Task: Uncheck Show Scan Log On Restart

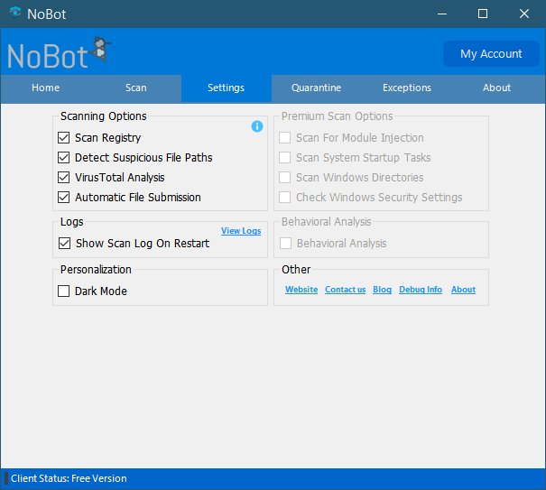Action: 64,243
